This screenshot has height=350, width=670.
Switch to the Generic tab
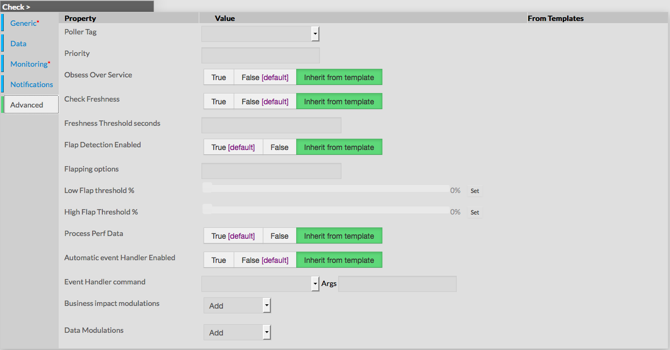pos(23,23)
